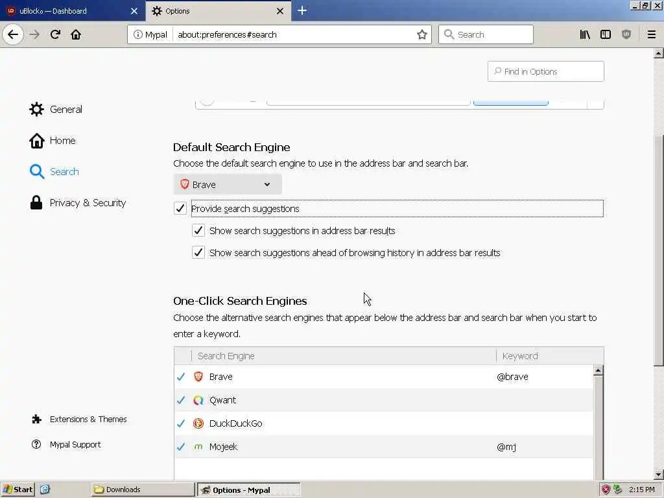Toggle suggestions ahead of browsing history checkbox
This screenshot has height=498, width=664.
point(198,252)
